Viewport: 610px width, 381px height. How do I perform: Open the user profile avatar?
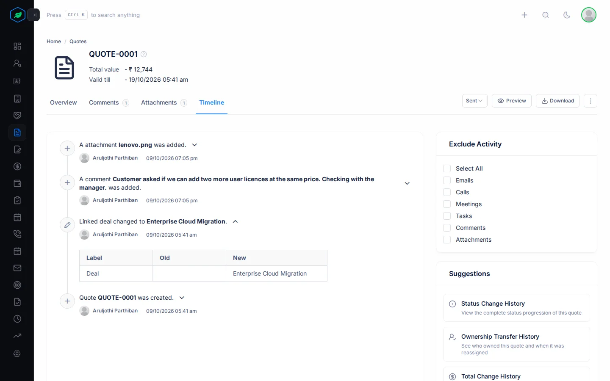589,15
